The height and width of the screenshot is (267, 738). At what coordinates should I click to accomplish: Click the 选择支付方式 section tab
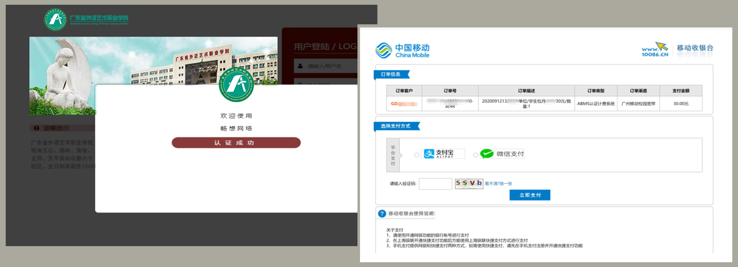pyautogui.click(x=396, y=126)
